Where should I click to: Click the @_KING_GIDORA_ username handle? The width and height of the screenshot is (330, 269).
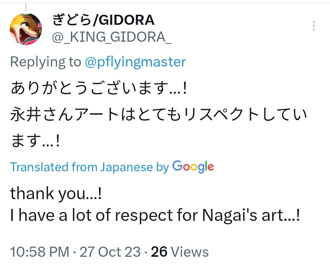click(112, 38)
